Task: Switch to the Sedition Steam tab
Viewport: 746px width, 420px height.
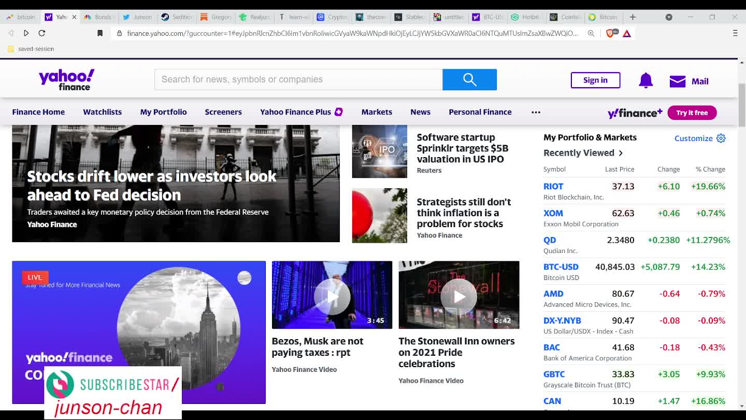Action: tap(177, 17)
